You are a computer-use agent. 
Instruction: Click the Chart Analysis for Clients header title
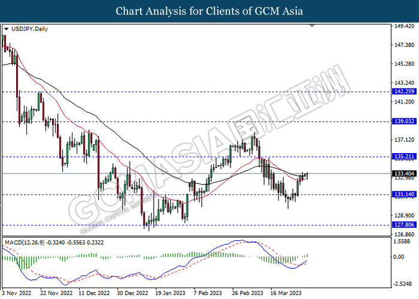209,11
